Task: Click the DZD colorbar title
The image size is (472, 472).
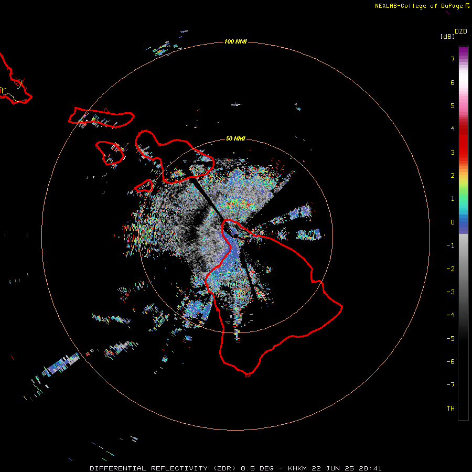Action: pyautogui.click(x=461, y=31)
